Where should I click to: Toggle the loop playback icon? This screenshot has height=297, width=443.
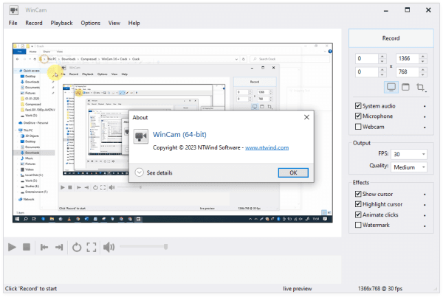77,248
